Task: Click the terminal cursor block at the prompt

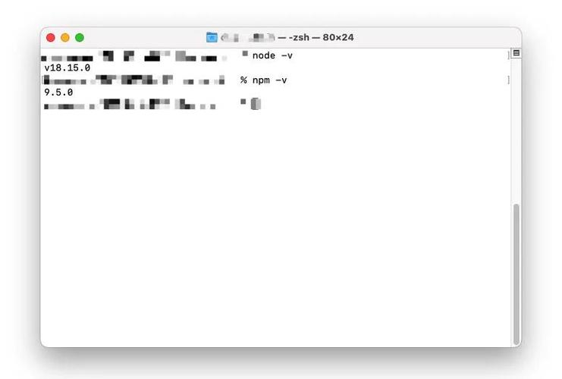Action: [x=256, y=104]
